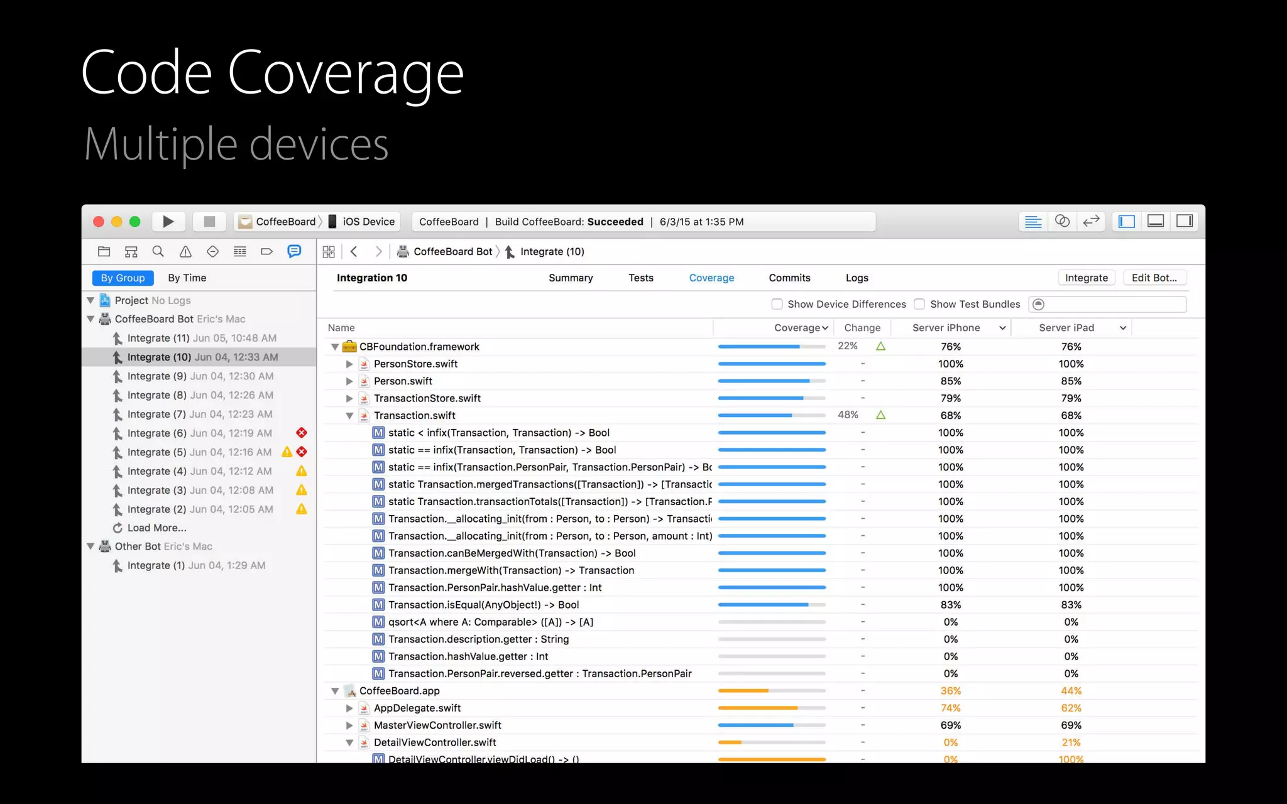Select the Report navigator speech bubble icon

[x=294, y=251]
